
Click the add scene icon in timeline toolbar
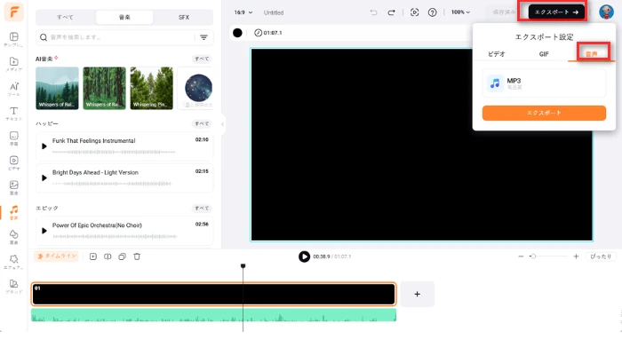pos(92,256)
